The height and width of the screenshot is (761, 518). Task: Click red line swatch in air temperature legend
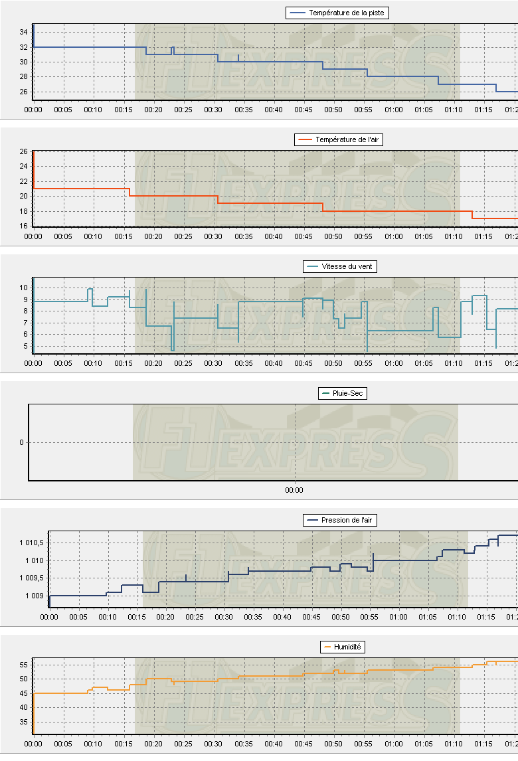point(305,139)
